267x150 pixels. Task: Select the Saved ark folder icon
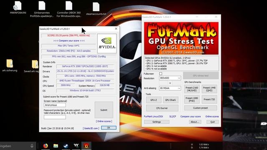tap(35, 65)
